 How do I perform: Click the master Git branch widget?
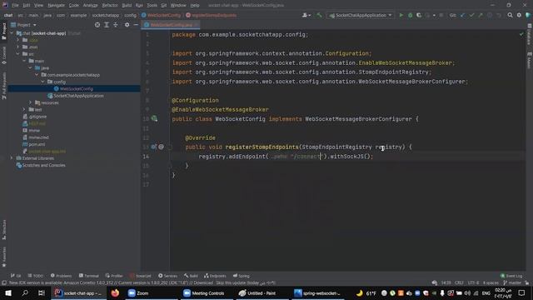point(512,282)
